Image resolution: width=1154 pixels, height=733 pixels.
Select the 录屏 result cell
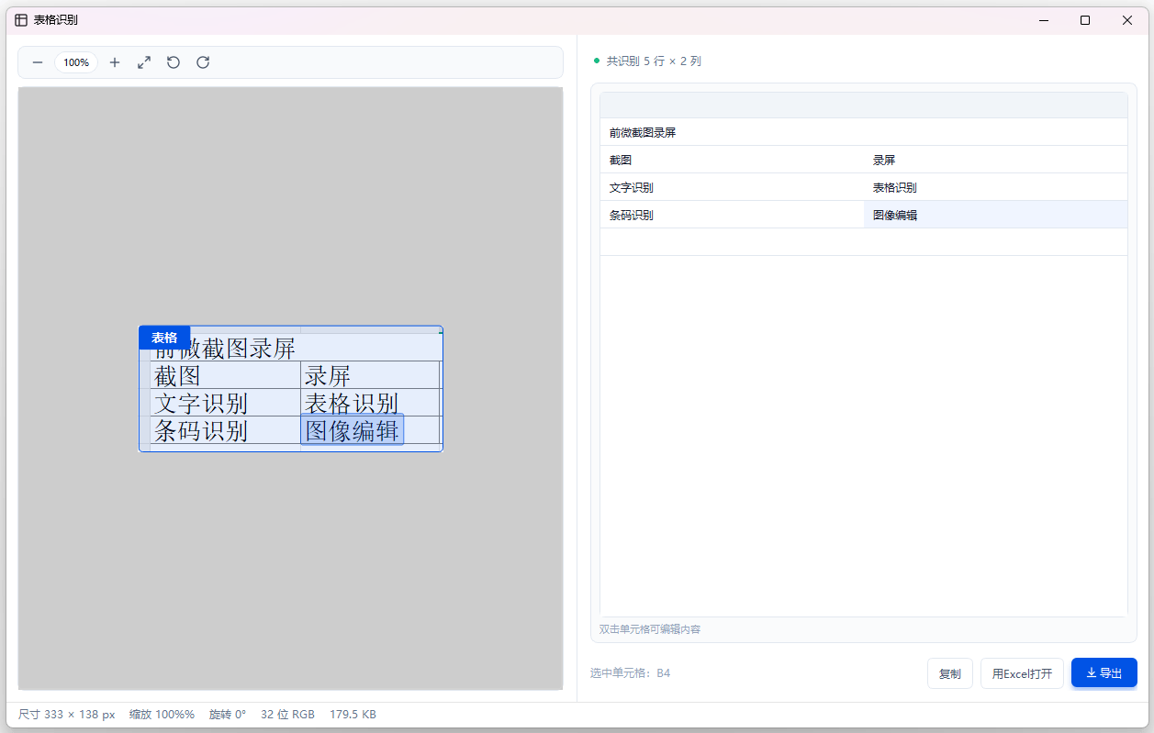995,160
